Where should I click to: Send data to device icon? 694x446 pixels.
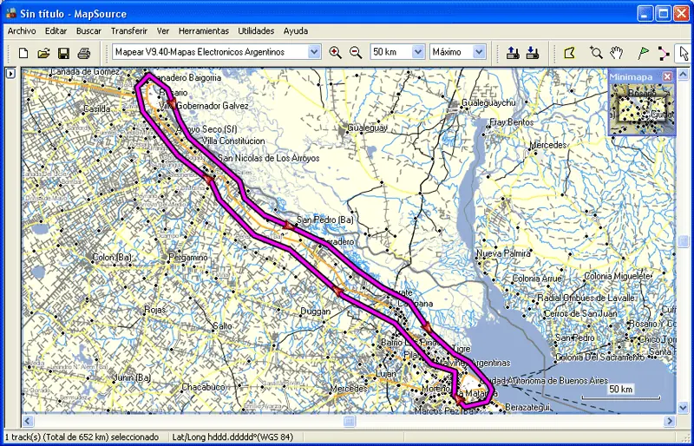click(513, 53)
